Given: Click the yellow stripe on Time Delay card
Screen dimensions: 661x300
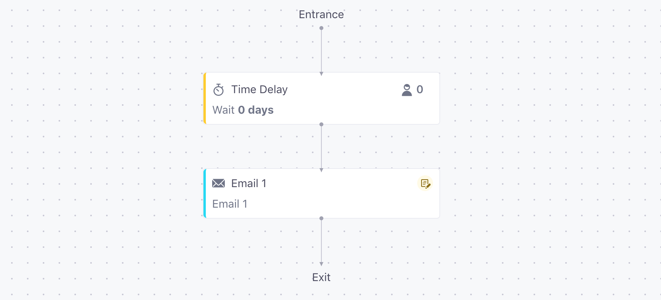Looking at the screenshot, I should pyautogui.click(x=205, y=98).
